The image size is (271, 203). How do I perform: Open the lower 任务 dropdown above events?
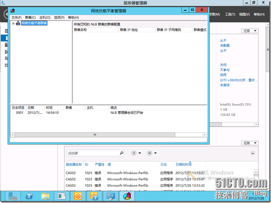[x=250, y=143]
